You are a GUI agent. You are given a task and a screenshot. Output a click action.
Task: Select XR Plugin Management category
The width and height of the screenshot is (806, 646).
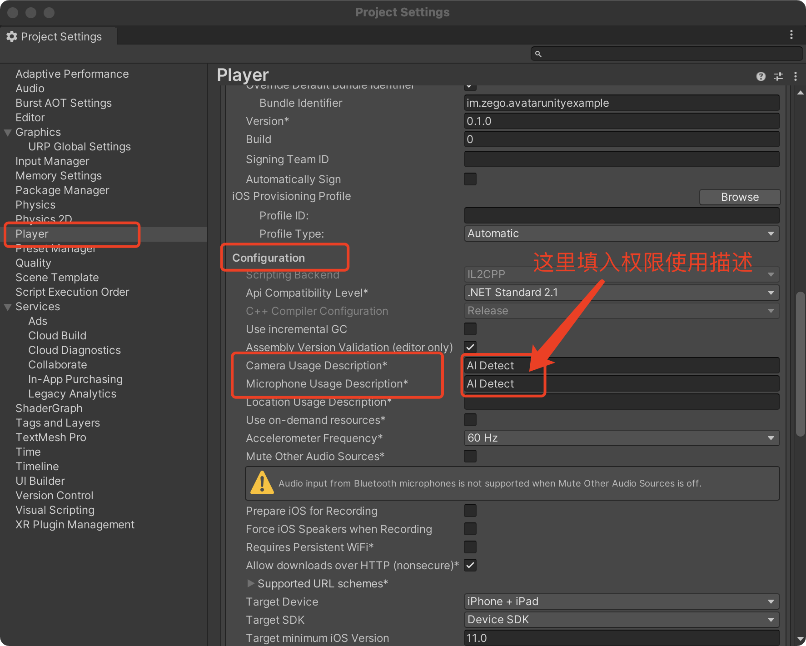coord(75,525)
